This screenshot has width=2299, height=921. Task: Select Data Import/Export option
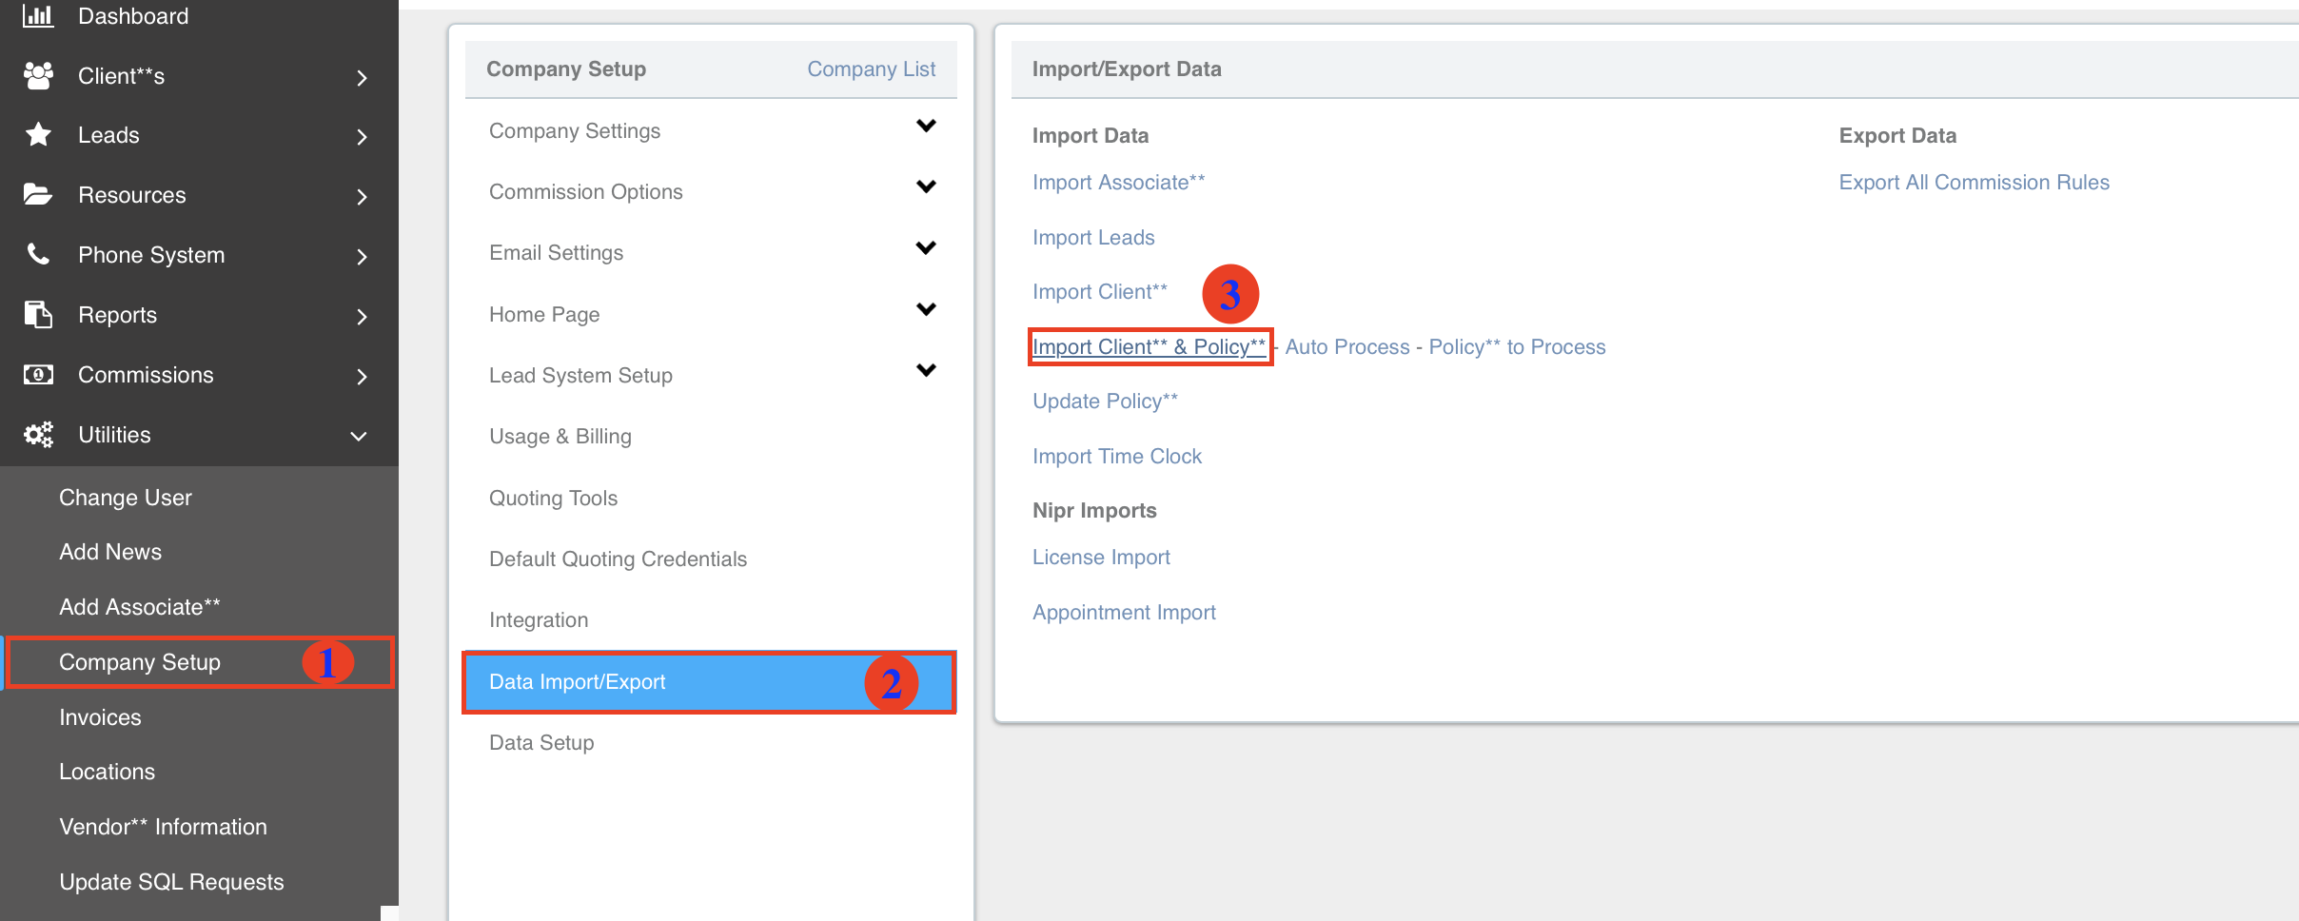(709, 682)
